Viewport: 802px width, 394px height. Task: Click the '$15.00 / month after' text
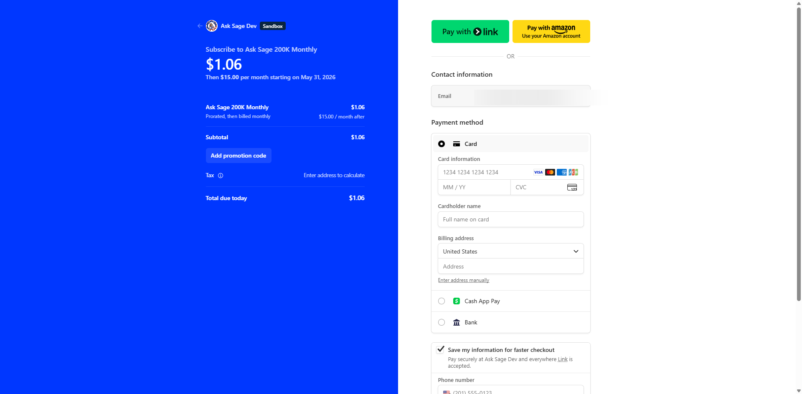[342, 117]
